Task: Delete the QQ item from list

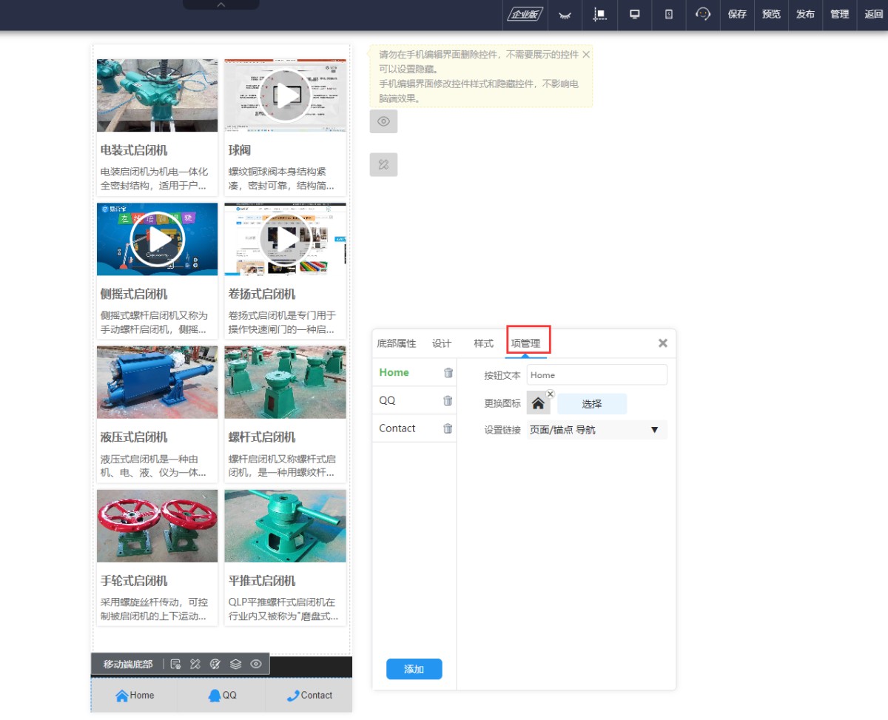Action: pos(448,400)
